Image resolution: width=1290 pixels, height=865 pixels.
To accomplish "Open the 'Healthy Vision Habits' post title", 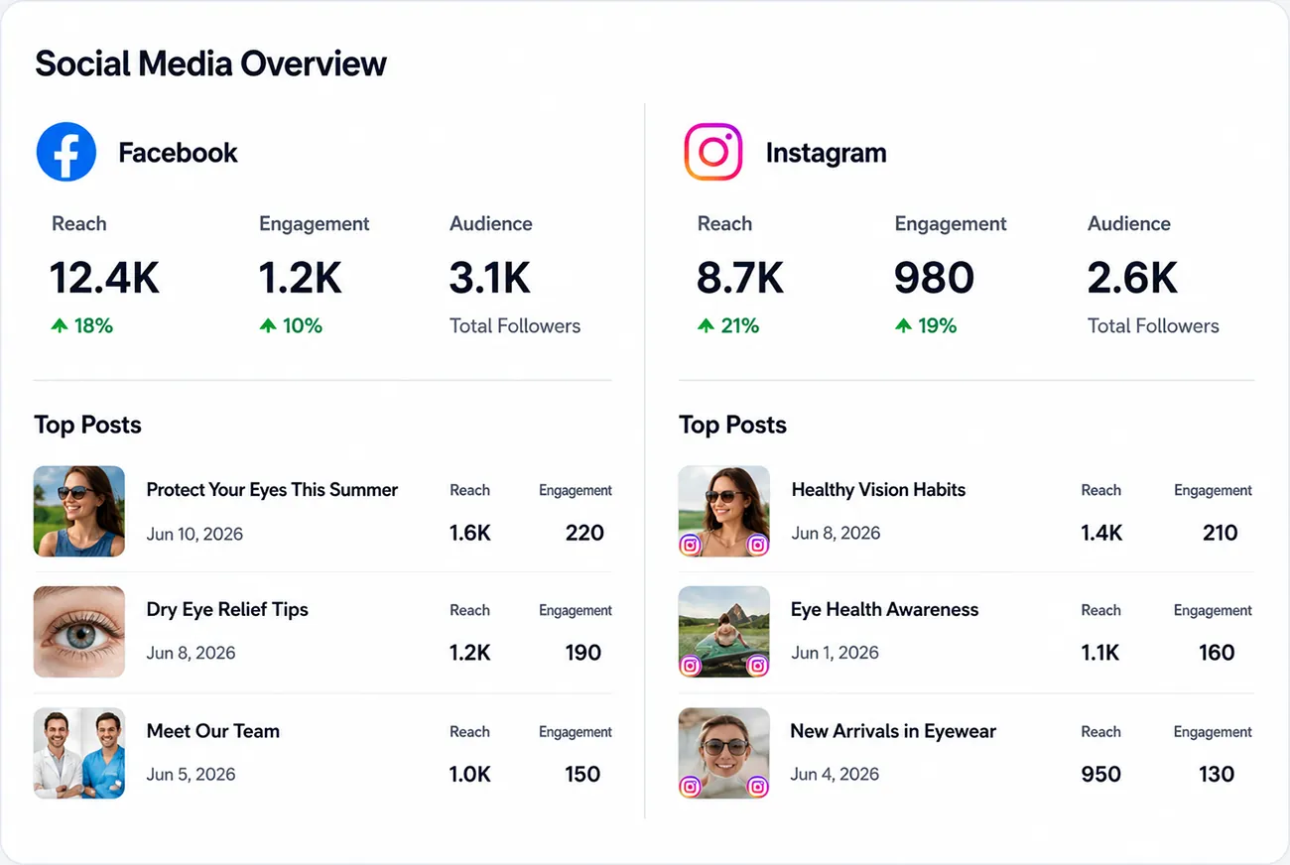I will (x=878, y=490).
